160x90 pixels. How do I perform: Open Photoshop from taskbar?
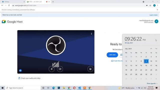click(x=59, y=88)
